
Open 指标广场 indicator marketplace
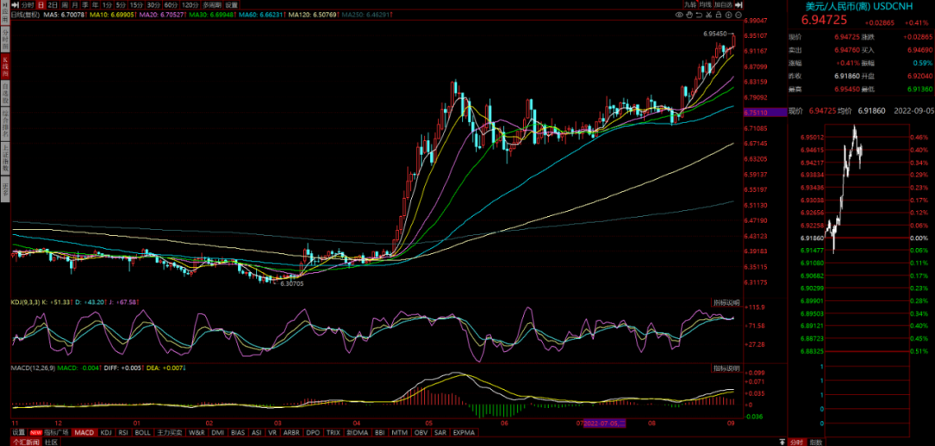coord(49,432)
